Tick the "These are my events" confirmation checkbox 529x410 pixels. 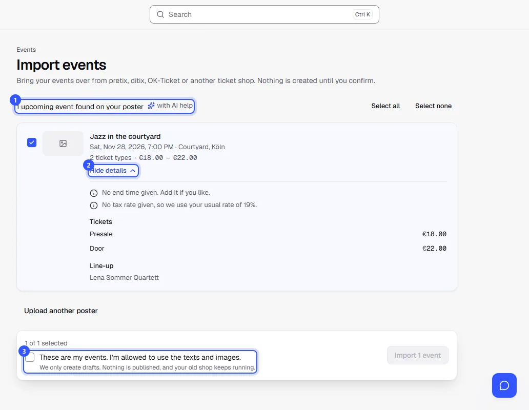click(x=30, y=357)
